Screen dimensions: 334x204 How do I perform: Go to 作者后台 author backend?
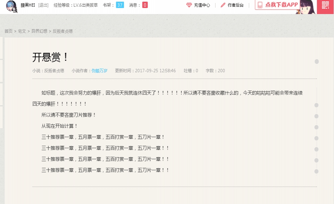coord(235,5)
